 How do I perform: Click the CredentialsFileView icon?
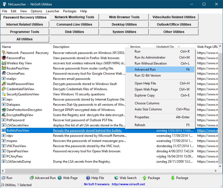pyautogui.click(x=4, y=89)
